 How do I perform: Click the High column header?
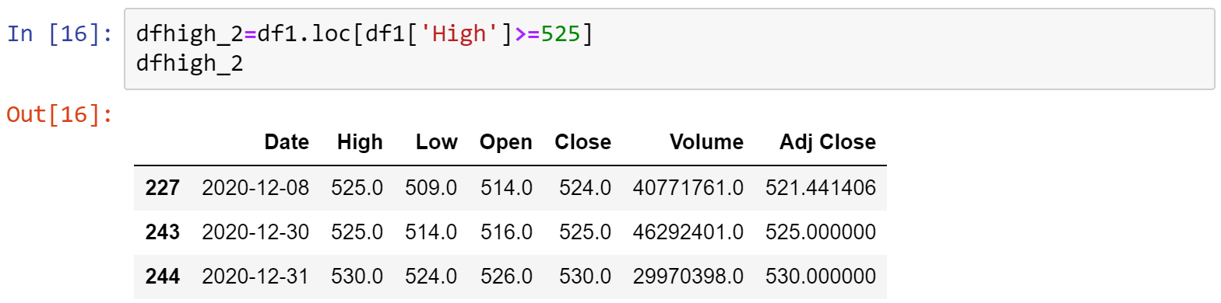[360, 142]
